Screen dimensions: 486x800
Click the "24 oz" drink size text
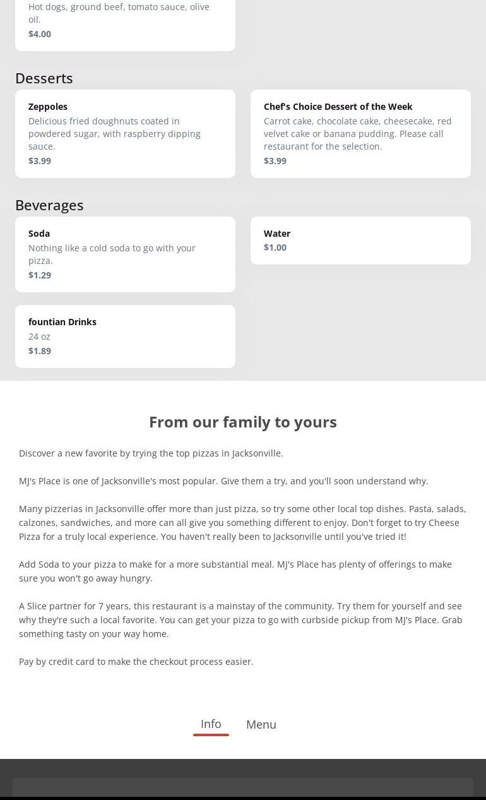[39, 337]
